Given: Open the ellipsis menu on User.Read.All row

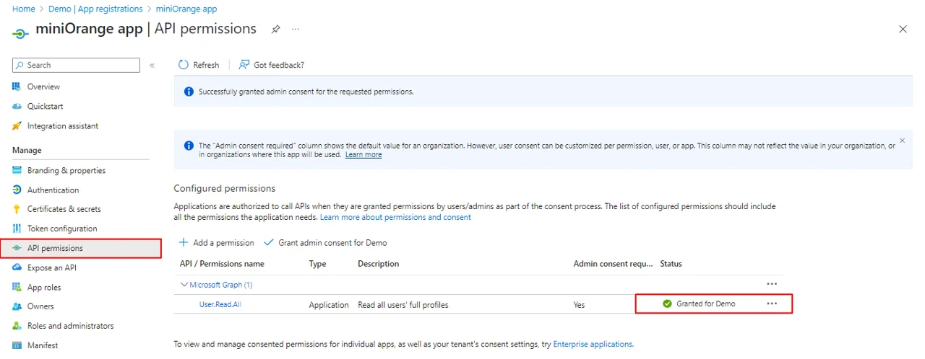Looking at the screenshot, I should [772, 303].
